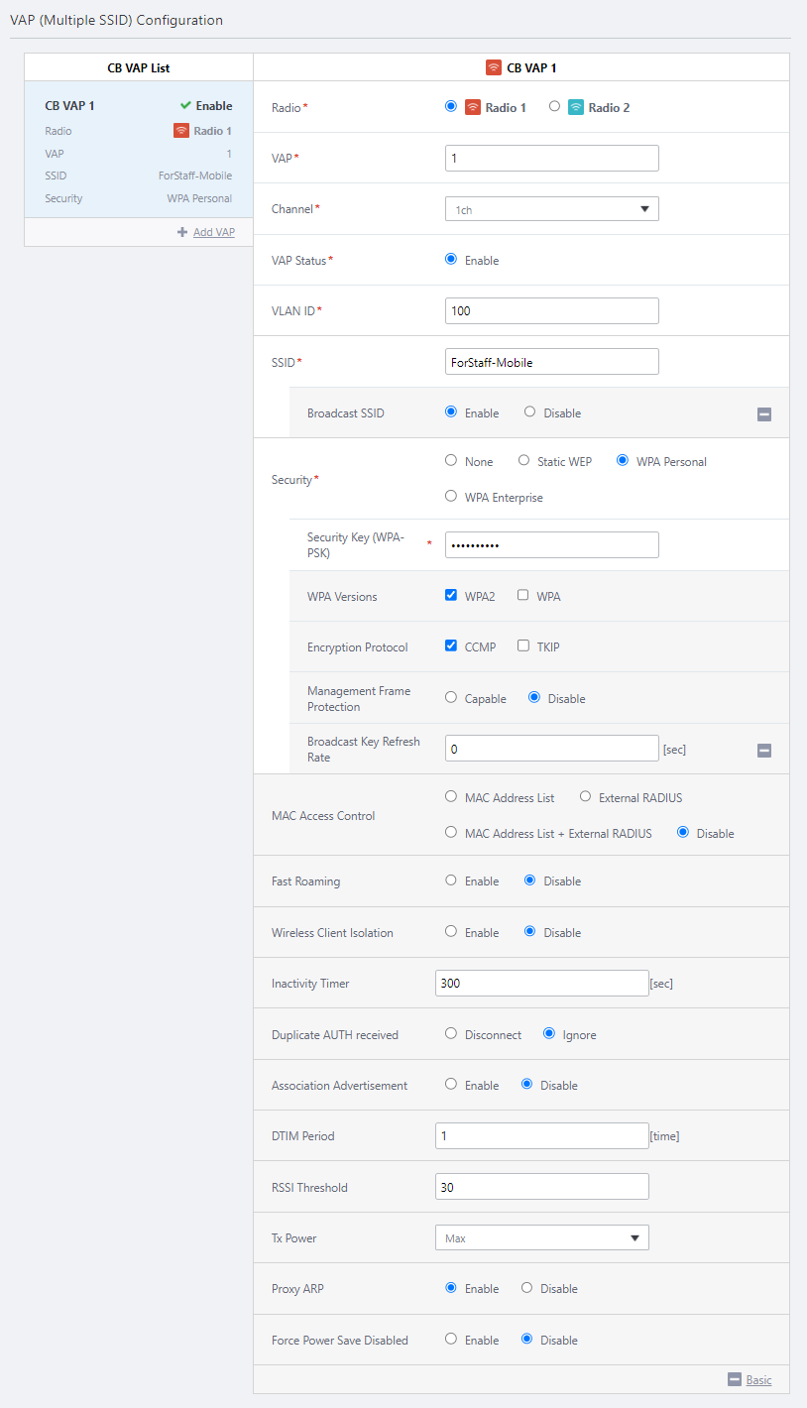Select External RADIUS for MAC Access Control

coord(585,796)
